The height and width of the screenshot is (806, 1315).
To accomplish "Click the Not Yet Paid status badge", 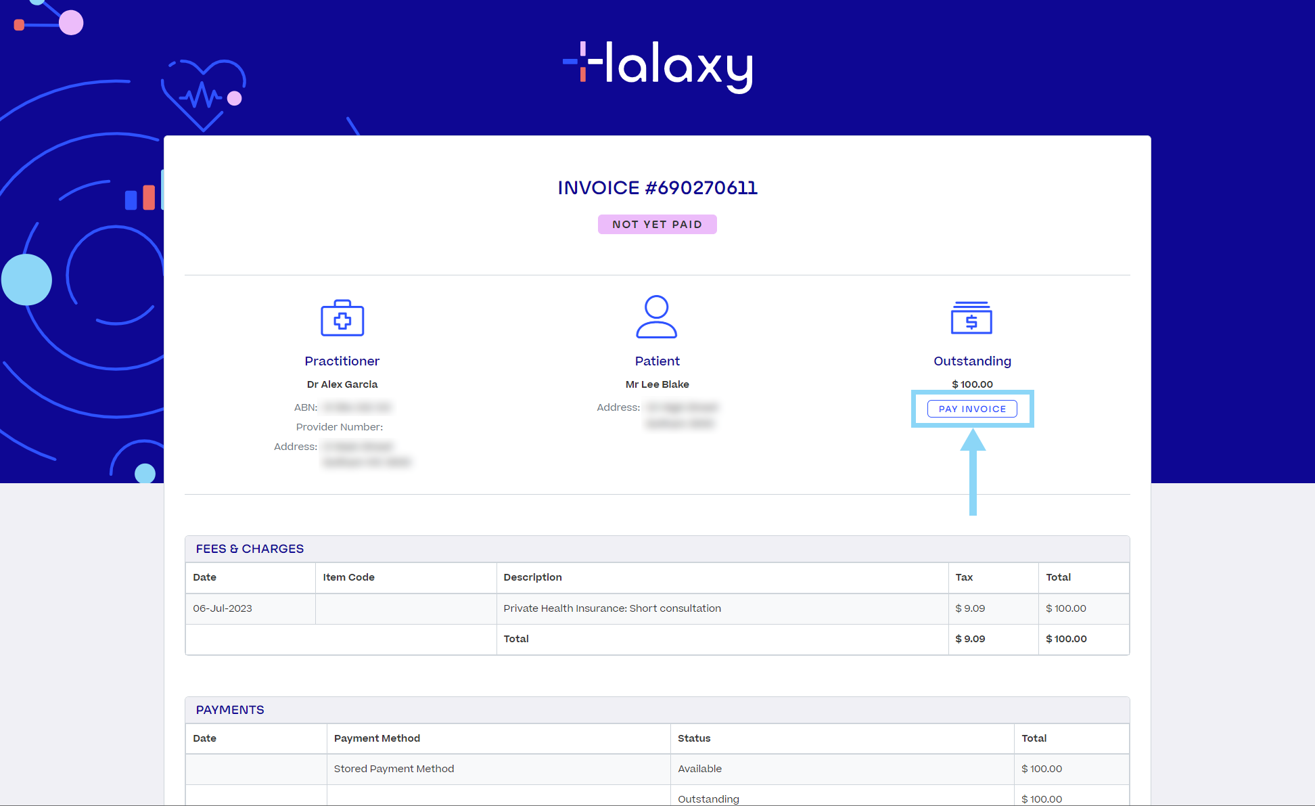I will pos(657,225).
